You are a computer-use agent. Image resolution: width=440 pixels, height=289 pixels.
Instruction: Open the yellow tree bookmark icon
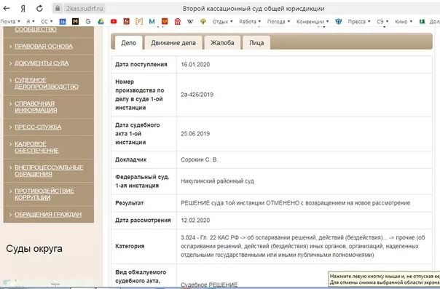coord(203,21)
